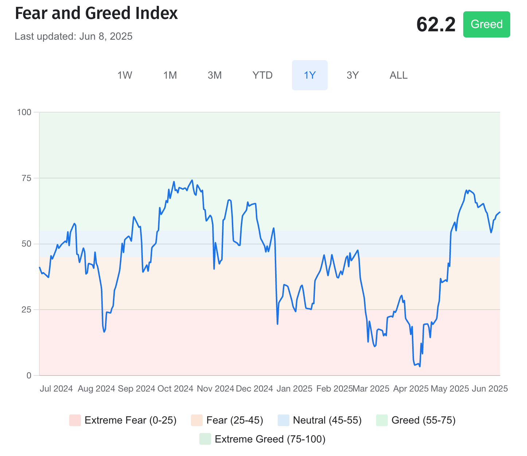Show ALL historical data

coord(398,75)
